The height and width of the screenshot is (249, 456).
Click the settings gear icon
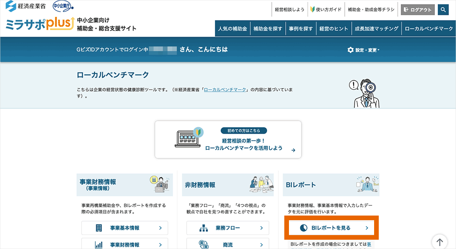[x=350, y=50]
